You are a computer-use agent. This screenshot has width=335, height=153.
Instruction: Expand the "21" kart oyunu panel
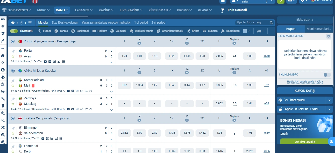pos(329,100)
